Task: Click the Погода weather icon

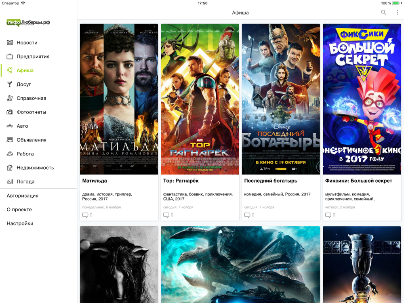Action: [10, 182]
